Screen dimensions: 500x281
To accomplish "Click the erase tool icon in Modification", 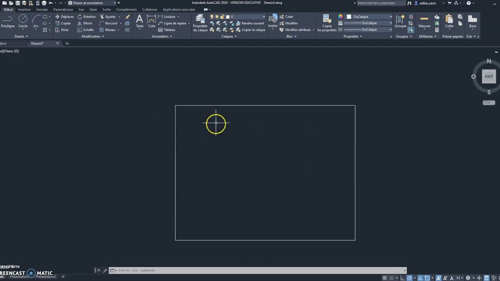I will coord(128,17).
